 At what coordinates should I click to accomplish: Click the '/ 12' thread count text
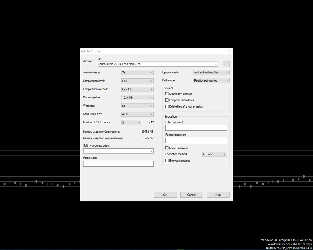click(x=151, y=122)
